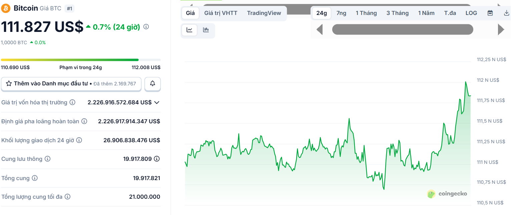Open the price alert bell icon
This screenshot has width=511, height=215.
point(152,84)
